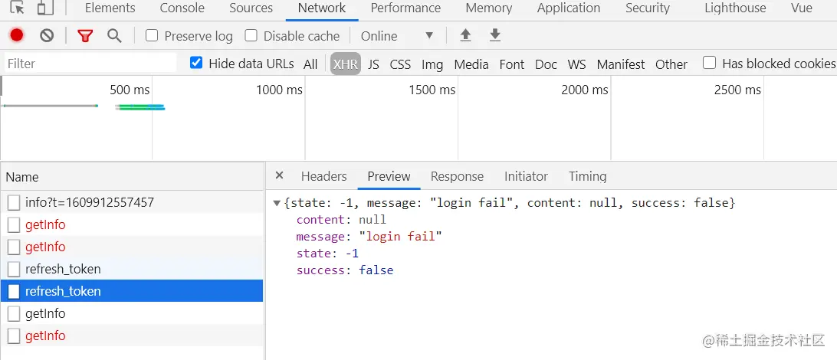The width and height of the screenshot is (837, 360).
Task: Collapse the JSON response object triangle
Action: pos(277,203)
